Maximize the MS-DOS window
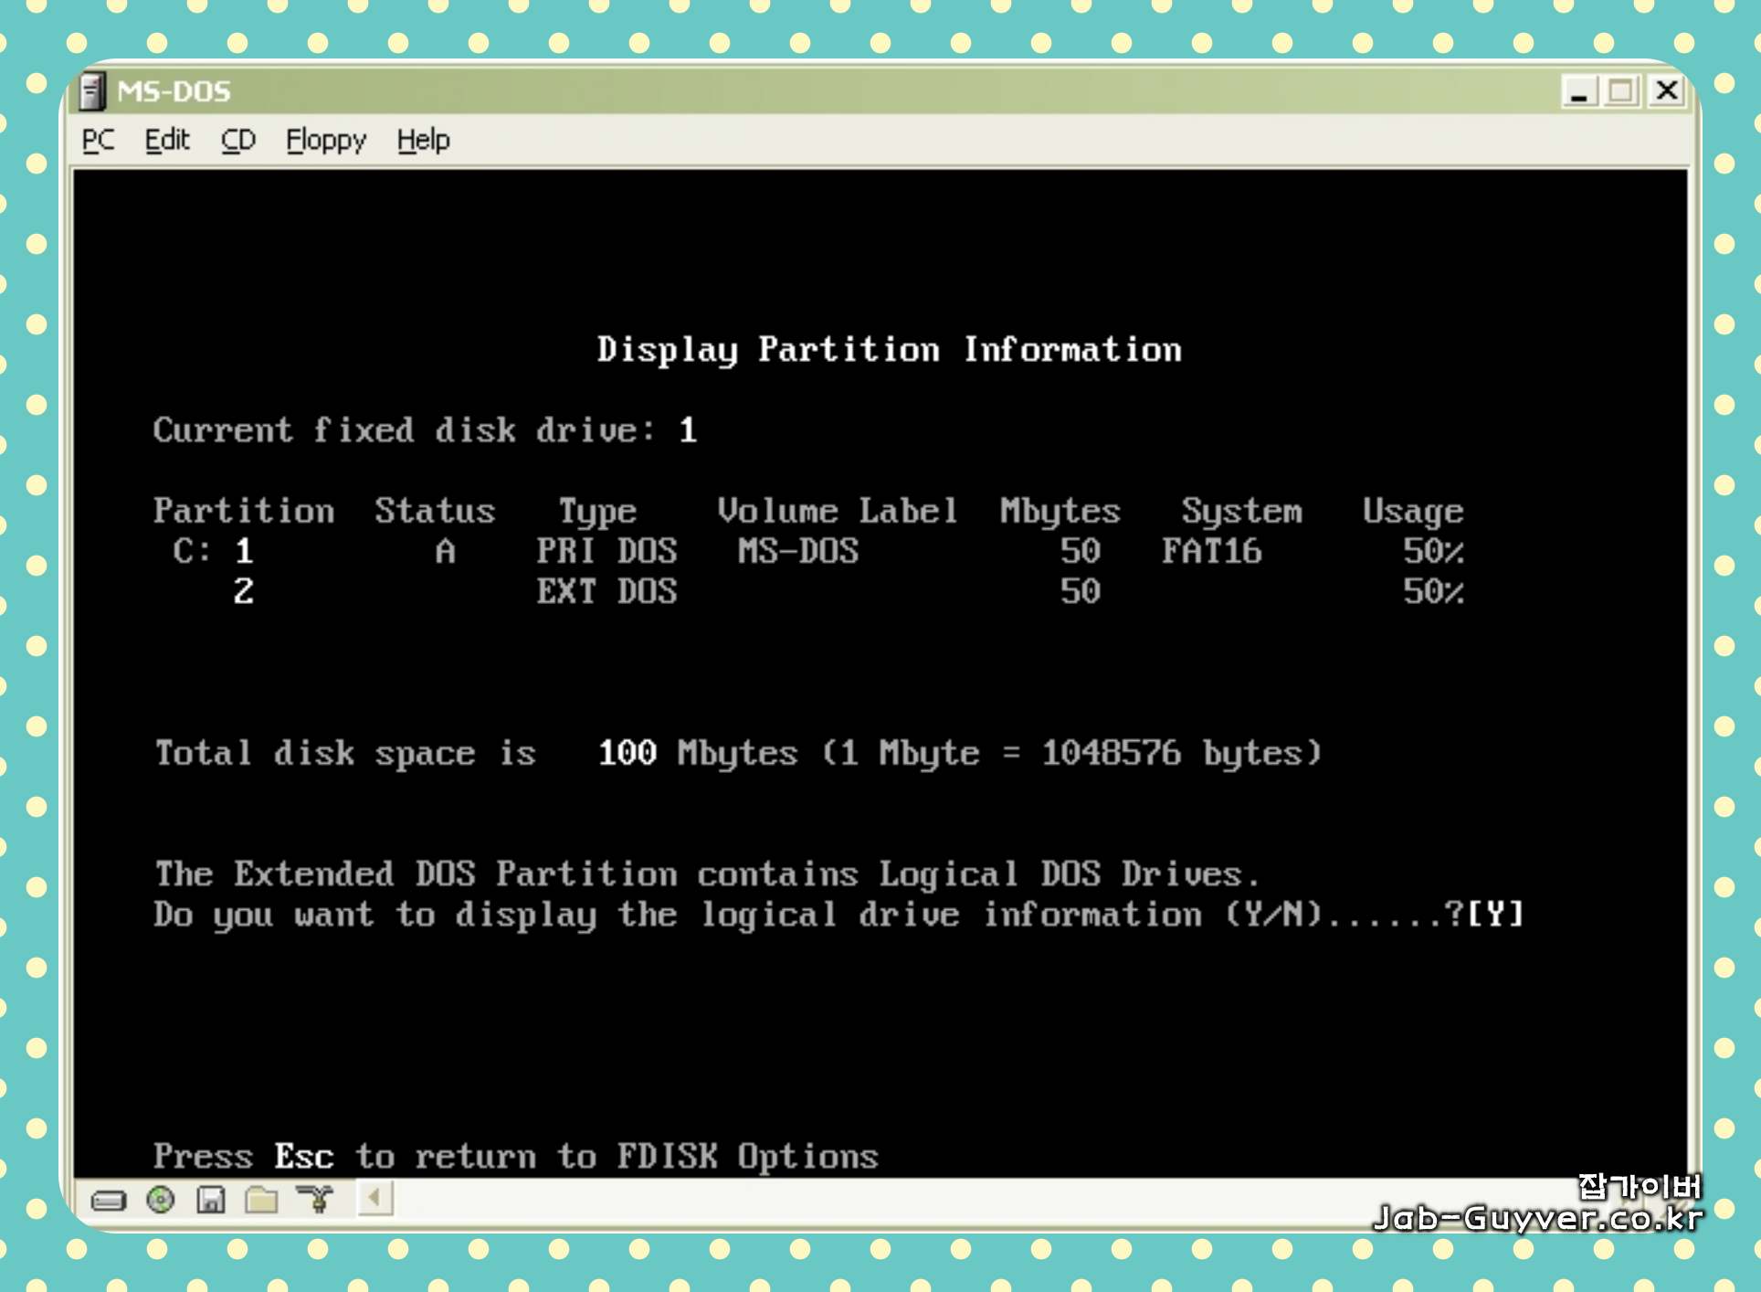 coord(1622,91)
